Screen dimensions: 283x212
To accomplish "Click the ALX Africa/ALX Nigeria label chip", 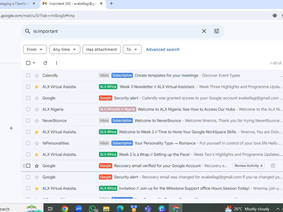I will (117, 109).
